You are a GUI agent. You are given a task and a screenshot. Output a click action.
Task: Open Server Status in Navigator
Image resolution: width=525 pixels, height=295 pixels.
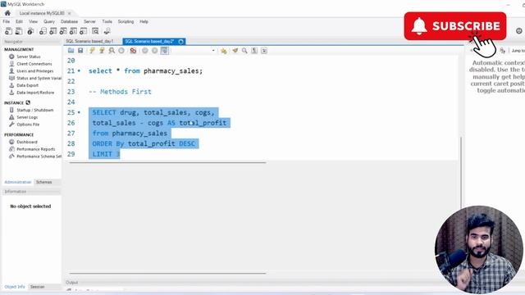[x=29, y=57]
